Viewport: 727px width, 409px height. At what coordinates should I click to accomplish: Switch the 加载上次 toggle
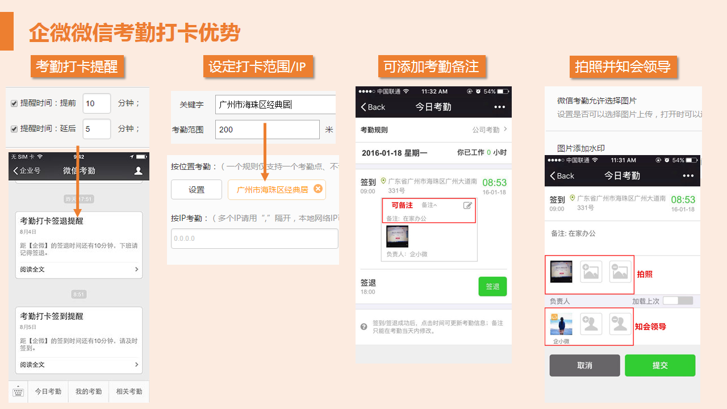tap(678, 301)
